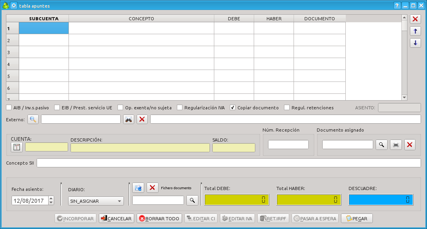Focus the Núm. Recepción input field
The width and height of the screenshot is (427, 229).
tap(288, 145)
